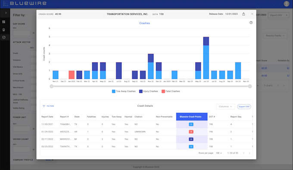The width and height of the screenshot is (293, 170).
Task: Click Export CSV in Crash Details
Action: click(244, 107)
